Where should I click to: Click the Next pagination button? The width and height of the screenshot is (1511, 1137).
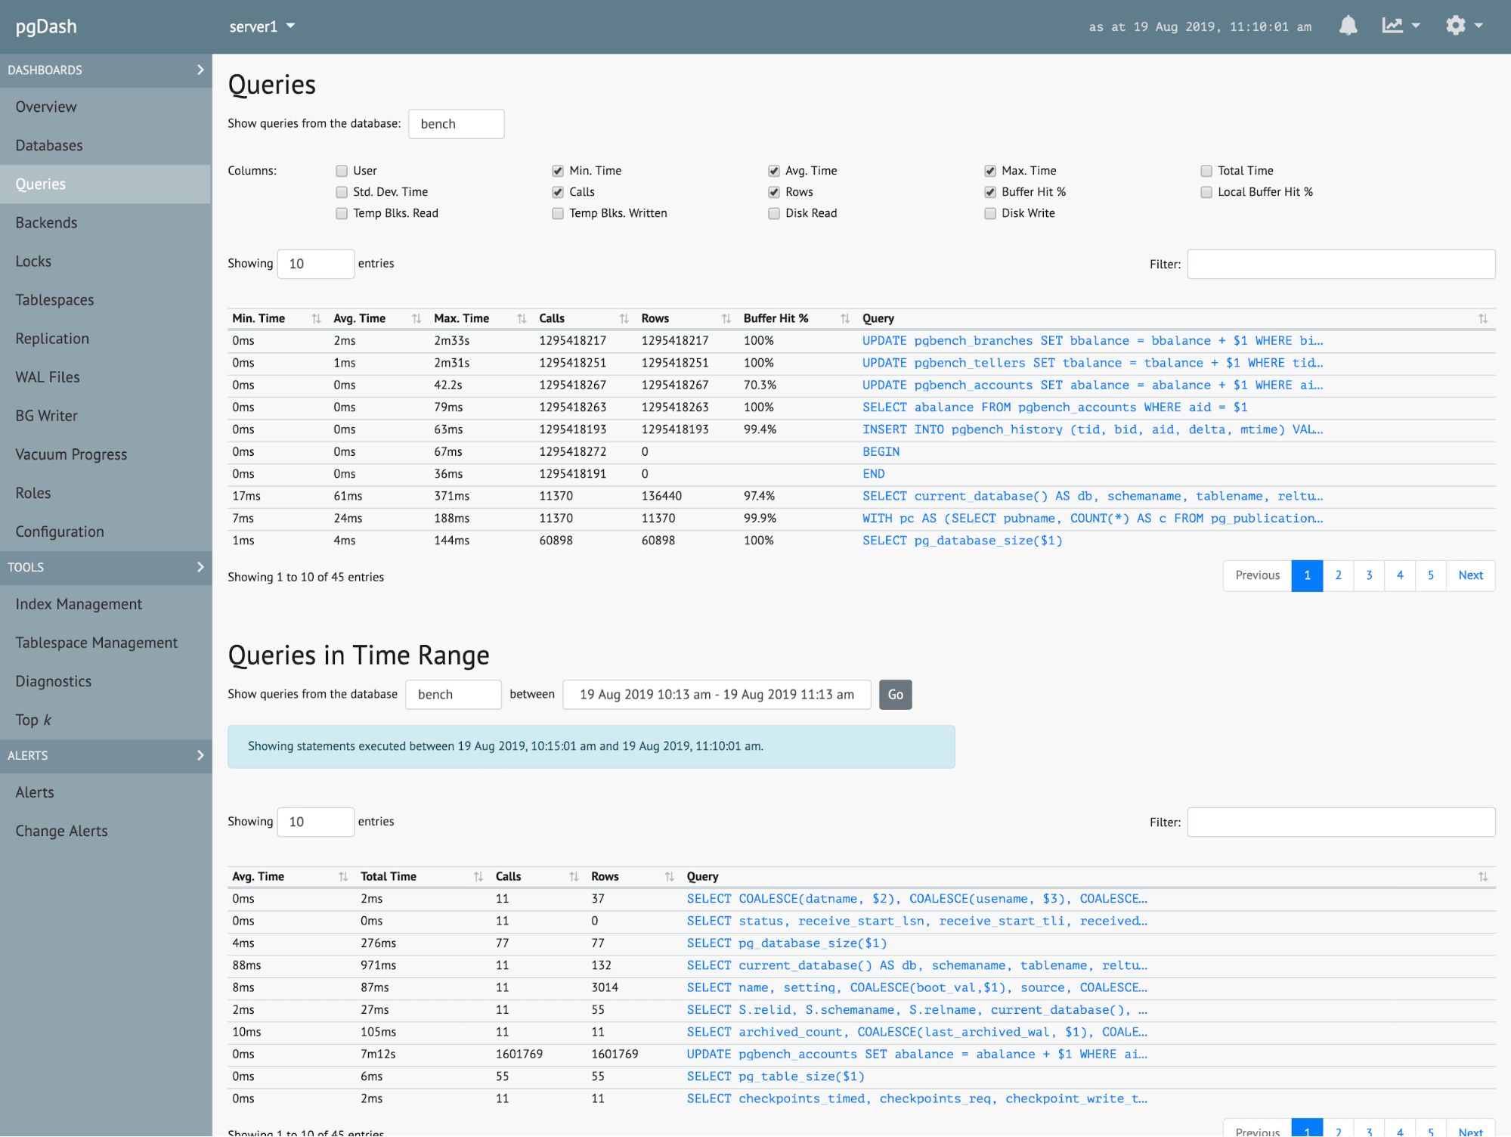[x=1470, y=575]
